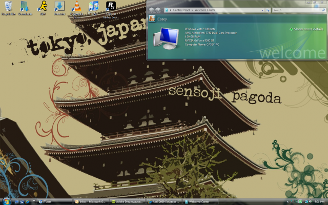Select Control Panel in address breadcrumb
The width and height of the screenshot is (328, 205).
click(181, 10)
